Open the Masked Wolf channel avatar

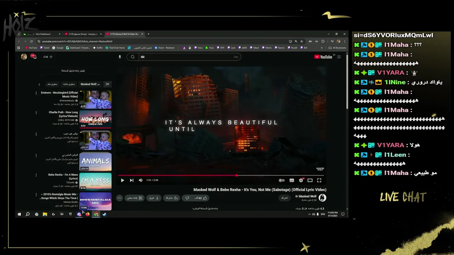click(322, 198)
